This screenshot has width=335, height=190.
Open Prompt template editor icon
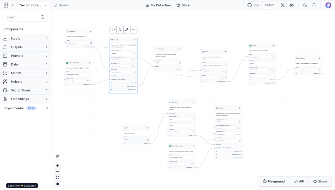coord(226,66)
